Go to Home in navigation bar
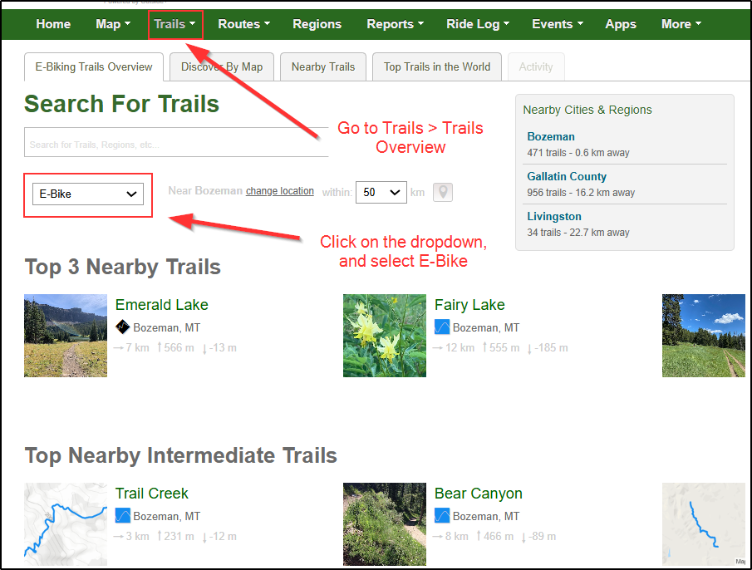 [x=53, y=24]
